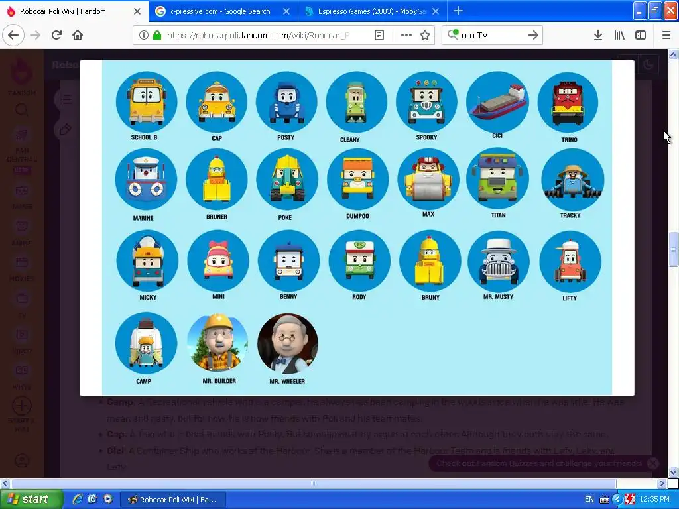Screen dimensions: 679x509
Task: Open the on-screen keyboard tray icon
Action: pos(604,500)
